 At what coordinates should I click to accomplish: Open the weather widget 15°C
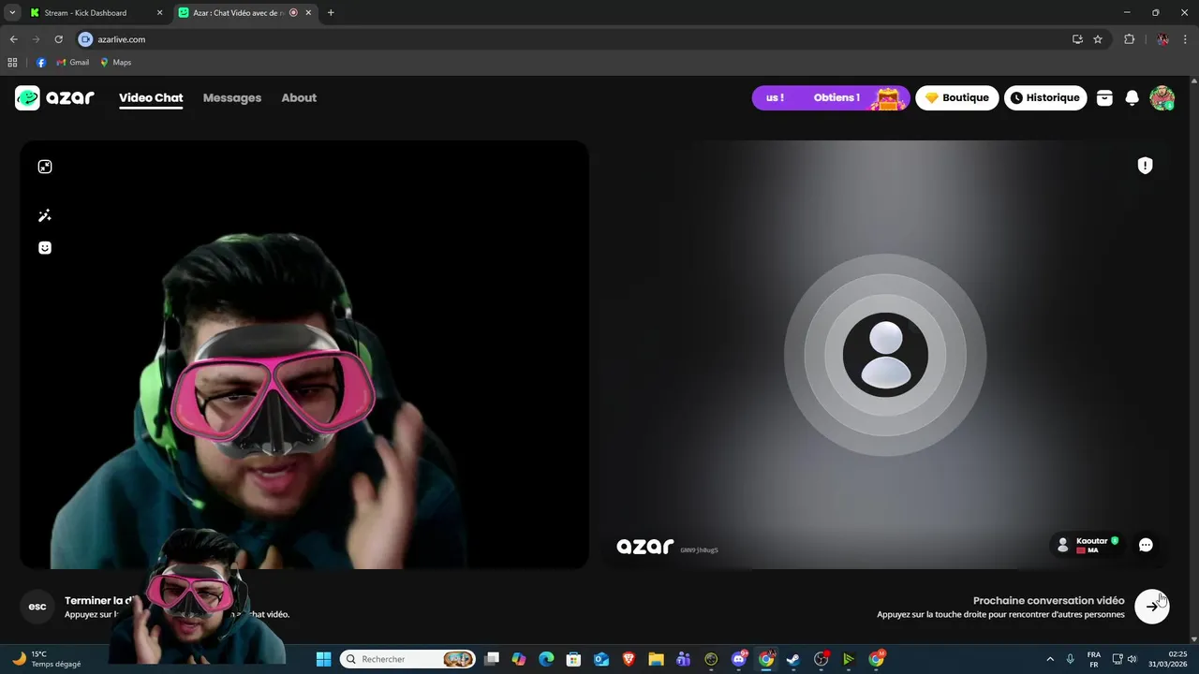47,659
